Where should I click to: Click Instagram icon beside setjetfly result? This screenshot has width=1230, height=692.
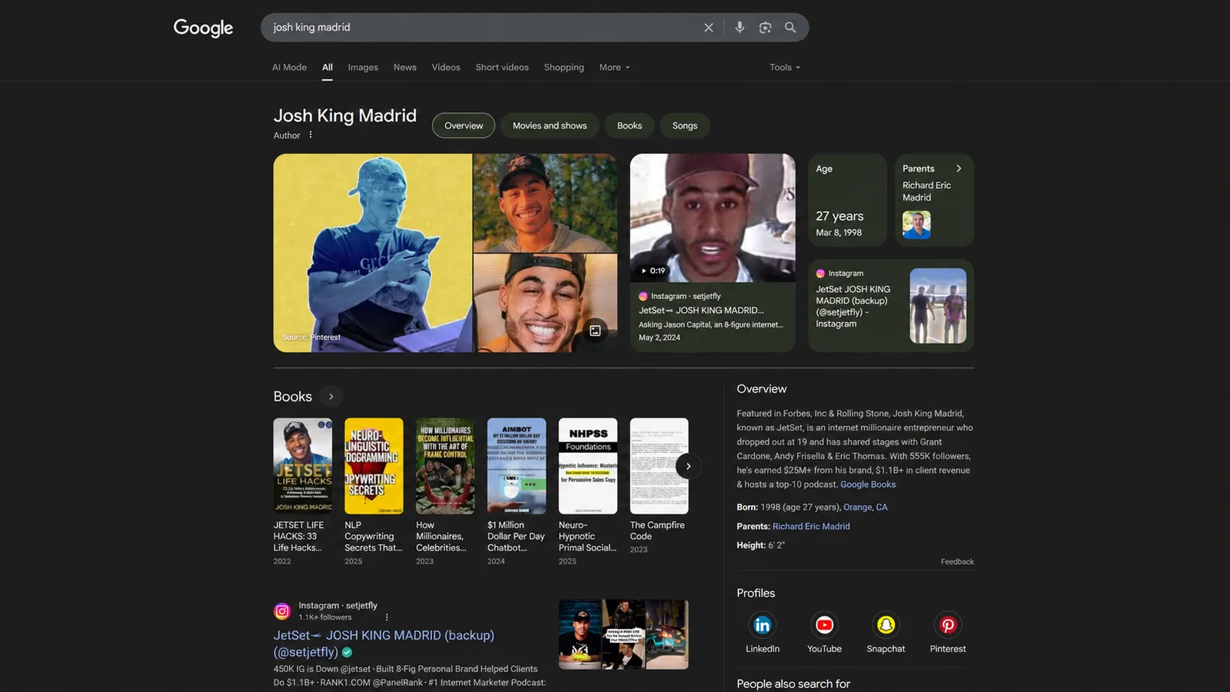[x=282, y=611]
